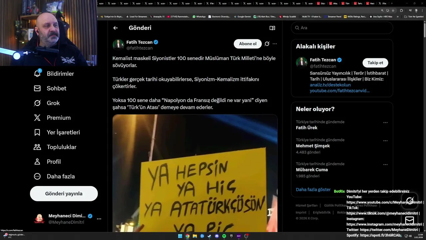Open Hizmet Şartları footer link
The image size is (426, 240).
(x=307, y=205)
